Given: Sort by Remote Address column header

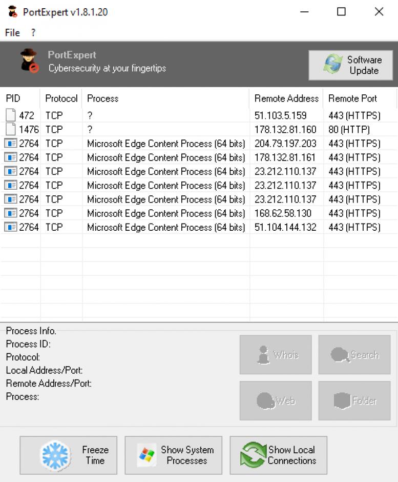Looking at the screenshot, I should pos(286,98).
